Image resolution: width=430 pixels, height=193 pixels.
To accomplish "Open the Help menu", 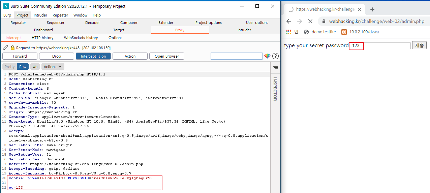I will 97,15.
